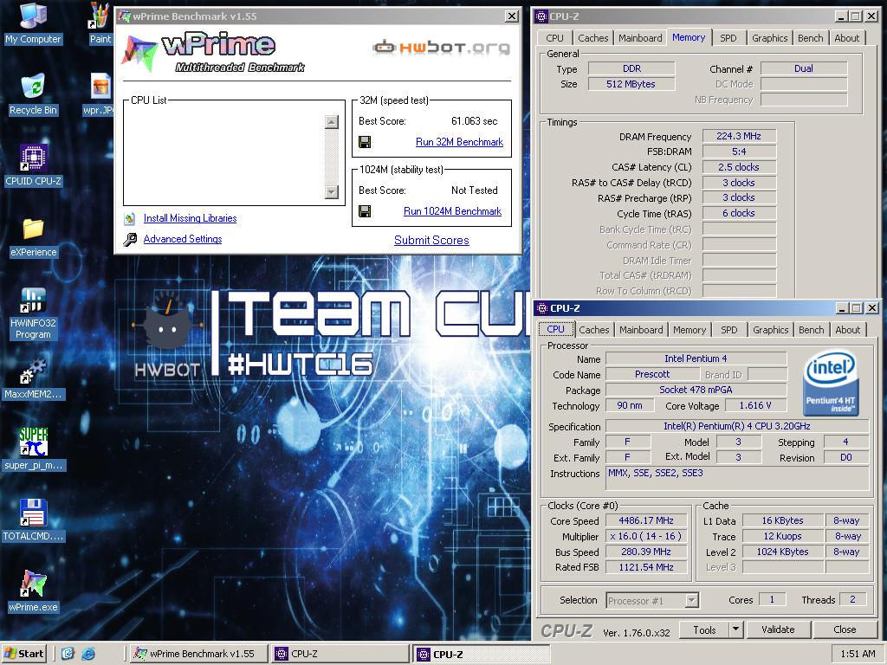Click the icon beside Install Missing Libraries
Screen dimensions: 887x665
pos(130,218)
